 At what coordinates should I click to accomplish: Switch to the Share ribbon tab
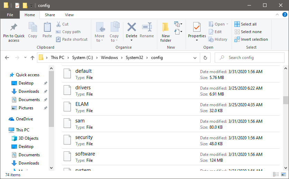(50, 15)
